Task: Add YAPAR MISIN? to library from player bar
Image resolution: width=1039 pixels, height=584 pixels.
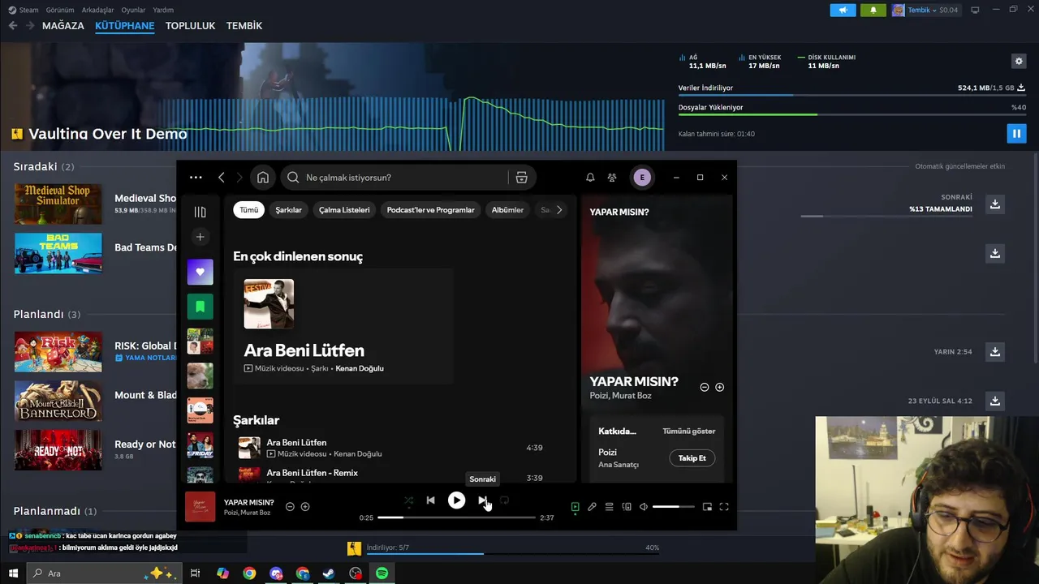Action: pos(305,507)
